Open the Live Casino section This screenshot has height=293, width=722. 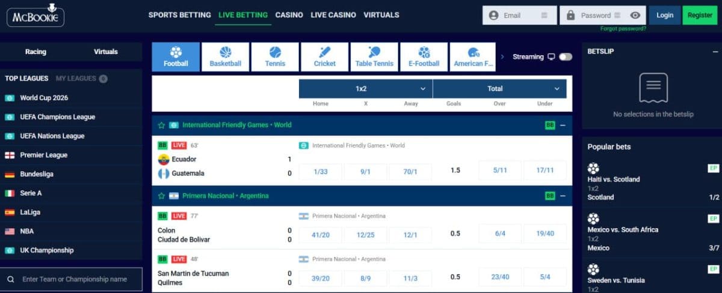pyautogui.click(x=333, y=15)
